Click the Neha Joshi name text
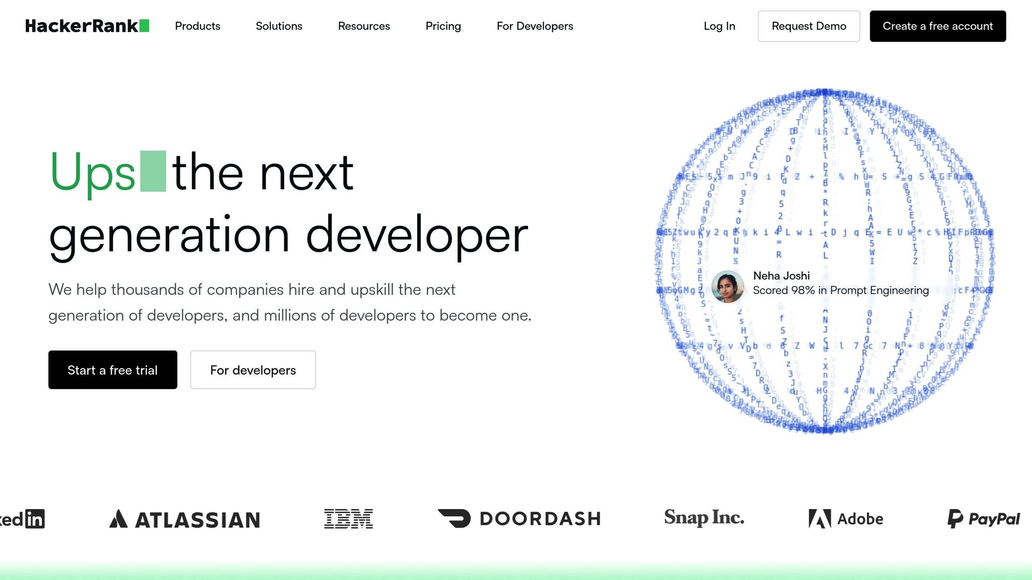Viewport: 1032px width, 580px height. coord(782,276)
